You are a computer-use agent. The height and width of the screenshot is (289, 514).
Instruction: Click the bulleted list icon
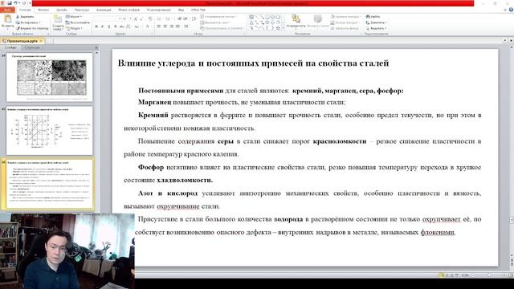160,19
